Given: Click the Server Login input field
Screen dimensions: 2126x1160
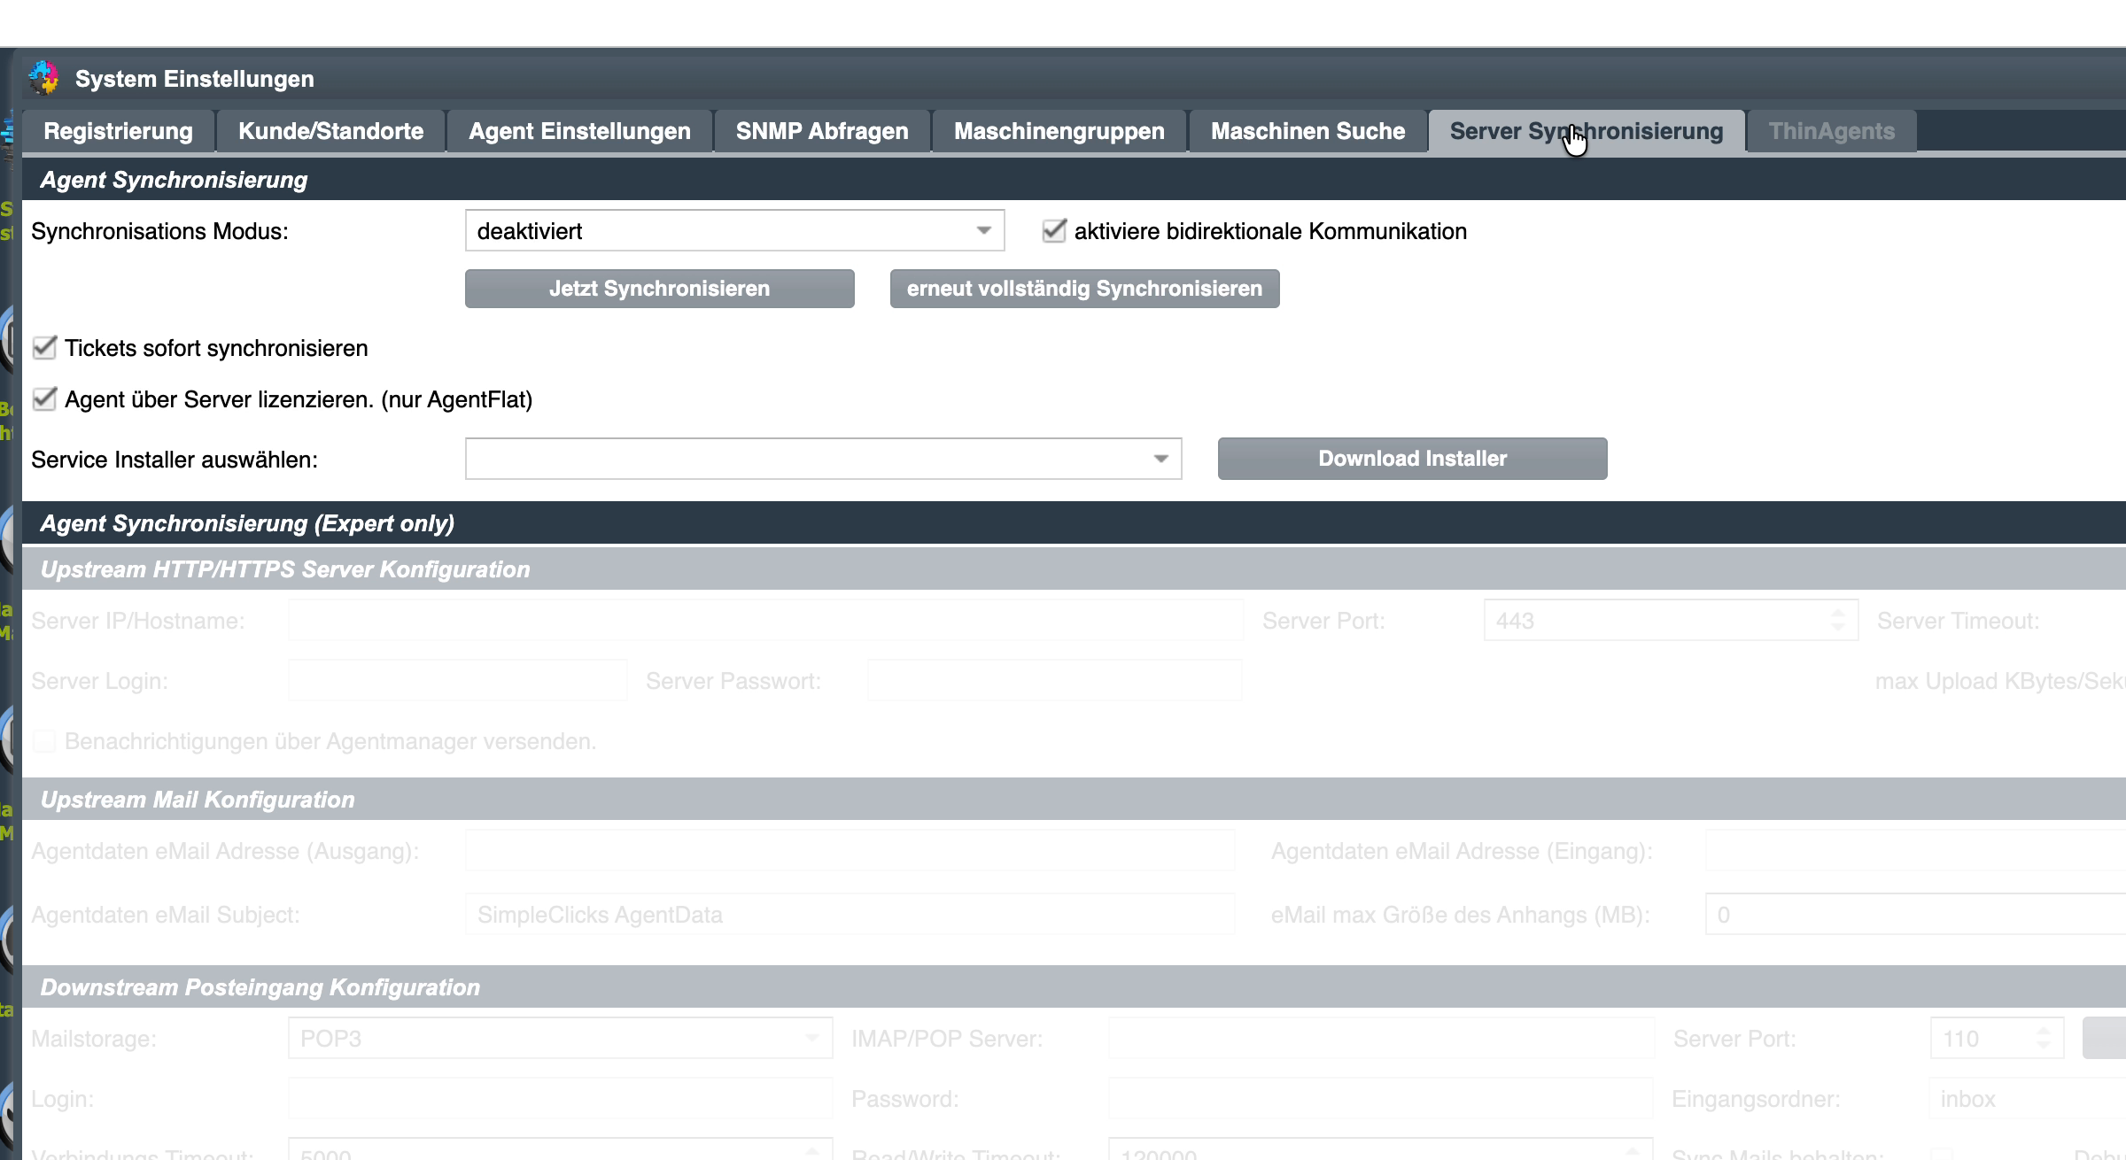Looking at the screenshot, I should (x=458, y=681).
